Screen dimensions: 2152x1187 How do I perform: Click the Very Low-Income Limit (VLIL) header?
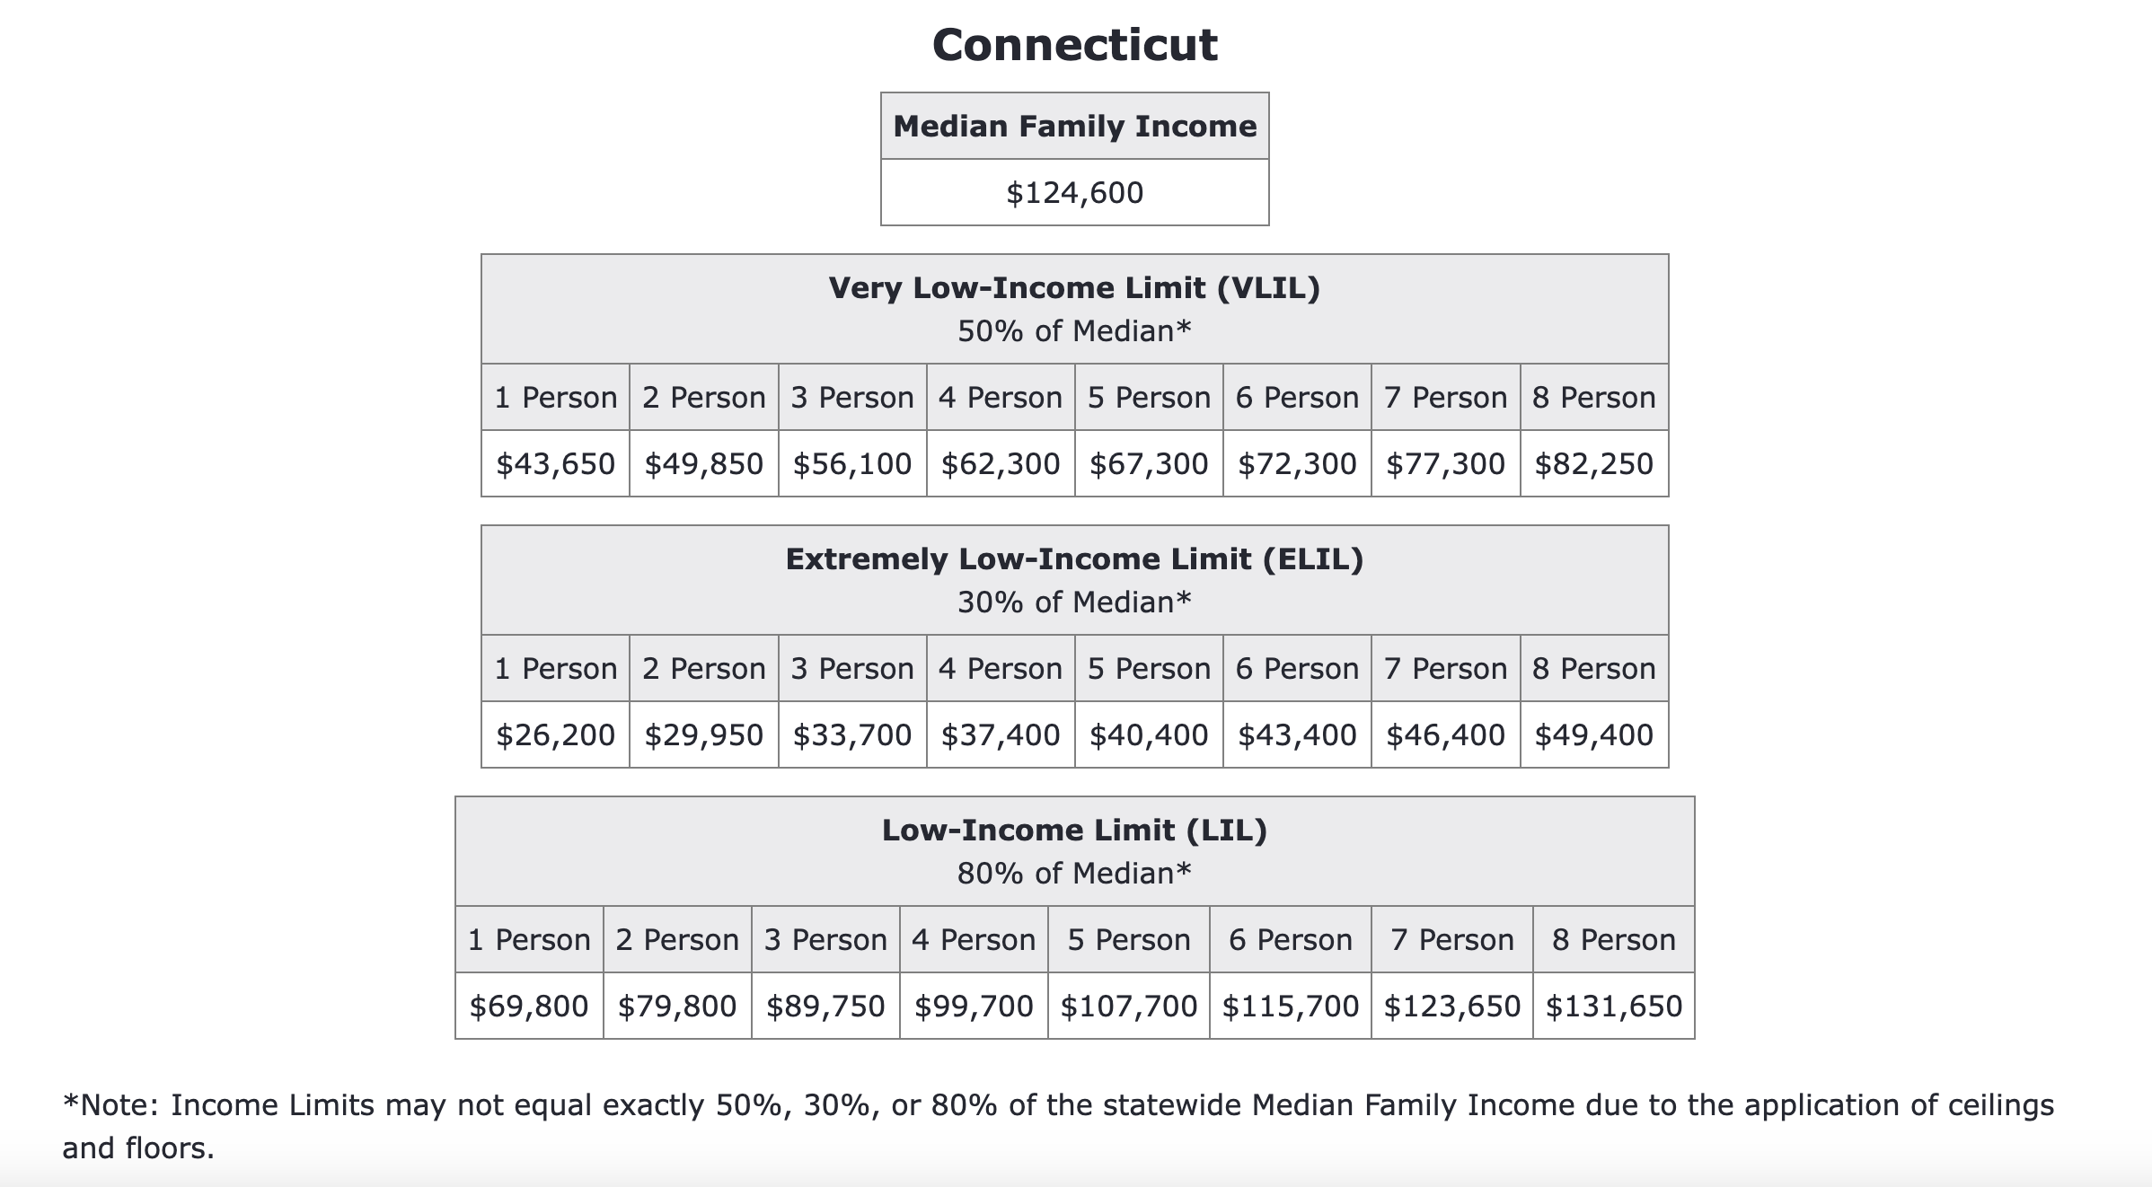pyautogui.click(x=1074, y=288)
